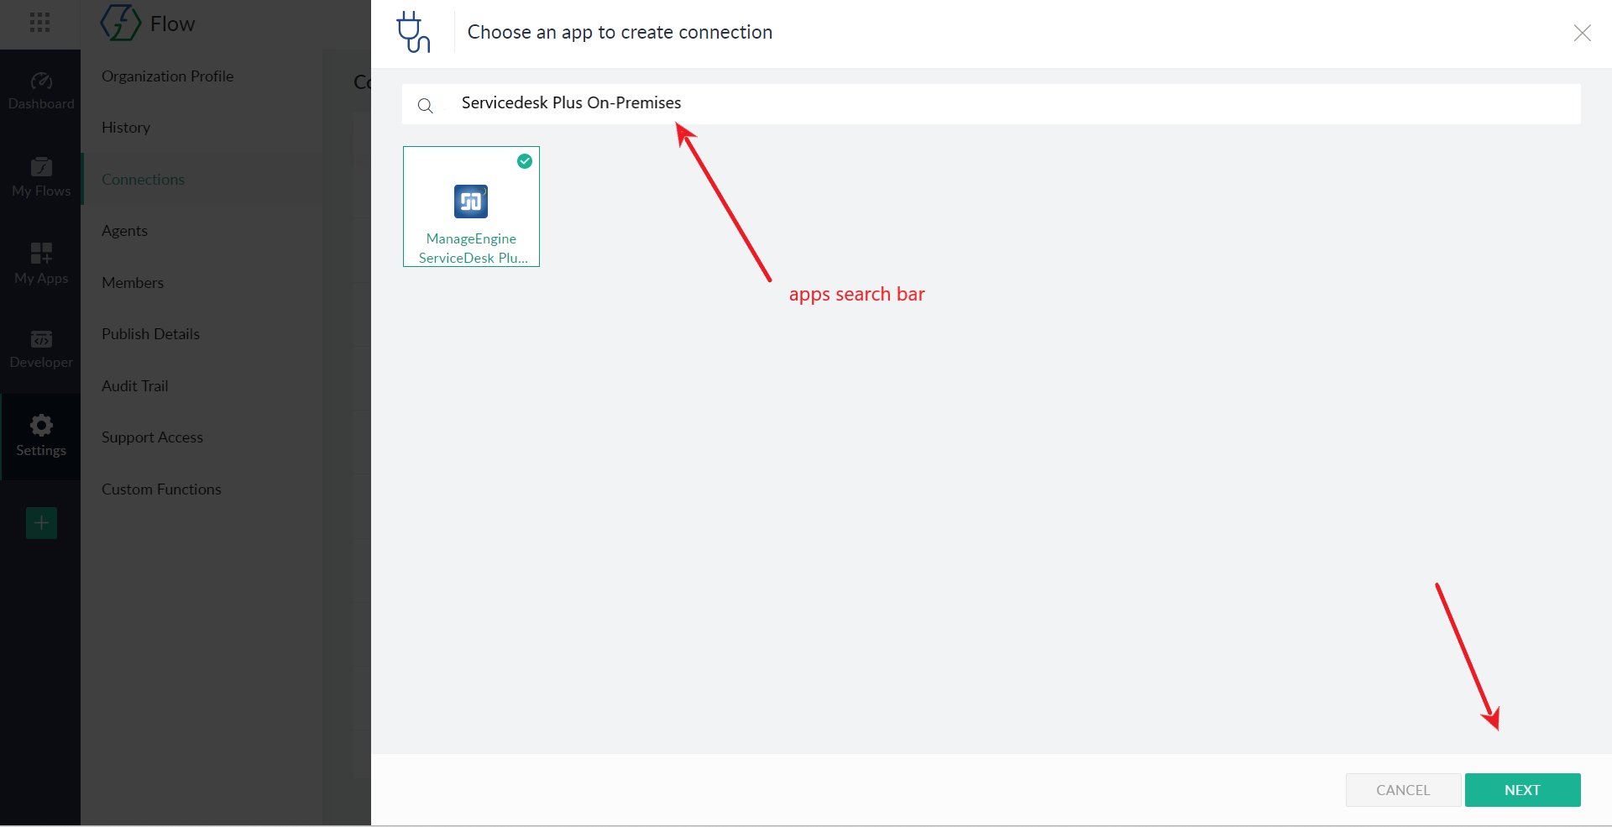The width and height of the screenshot is (1612, 827).
Task: Click the ManageEngine ServiceDesk Plu... label
Action: (472, 249)
